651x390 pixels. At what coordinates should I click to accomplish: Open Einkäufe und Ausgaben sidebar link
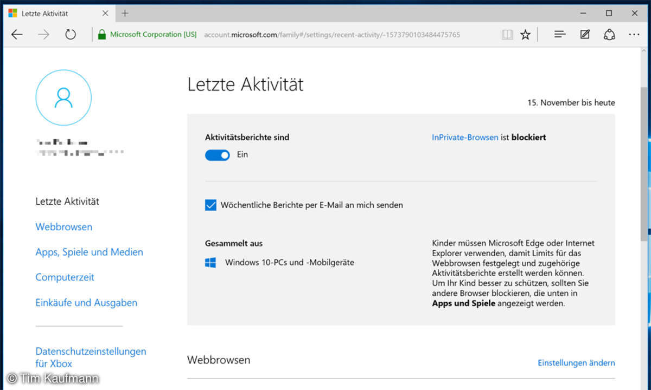click(86, 303)
